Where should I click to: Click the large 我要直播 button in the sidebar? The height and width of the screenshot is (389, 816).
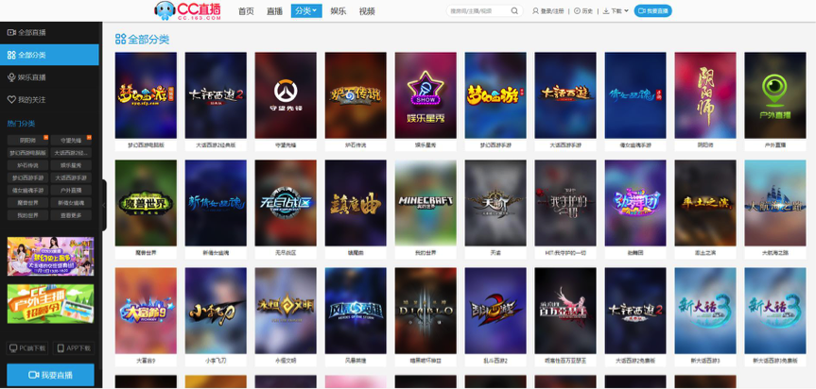pyautogui.click(x=50, y=375)
